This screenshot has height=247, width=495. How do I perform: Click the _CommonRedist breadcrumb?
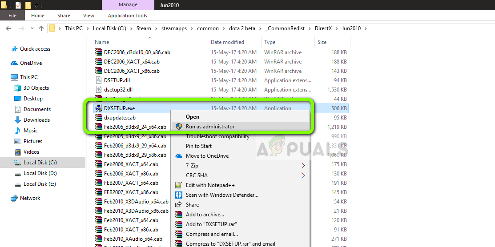(285, 28)
